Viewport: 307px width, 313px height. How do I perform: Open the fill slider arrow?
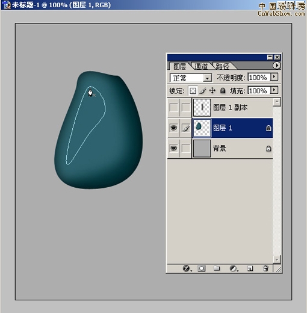pyautogui.click(x=274, y=90)
